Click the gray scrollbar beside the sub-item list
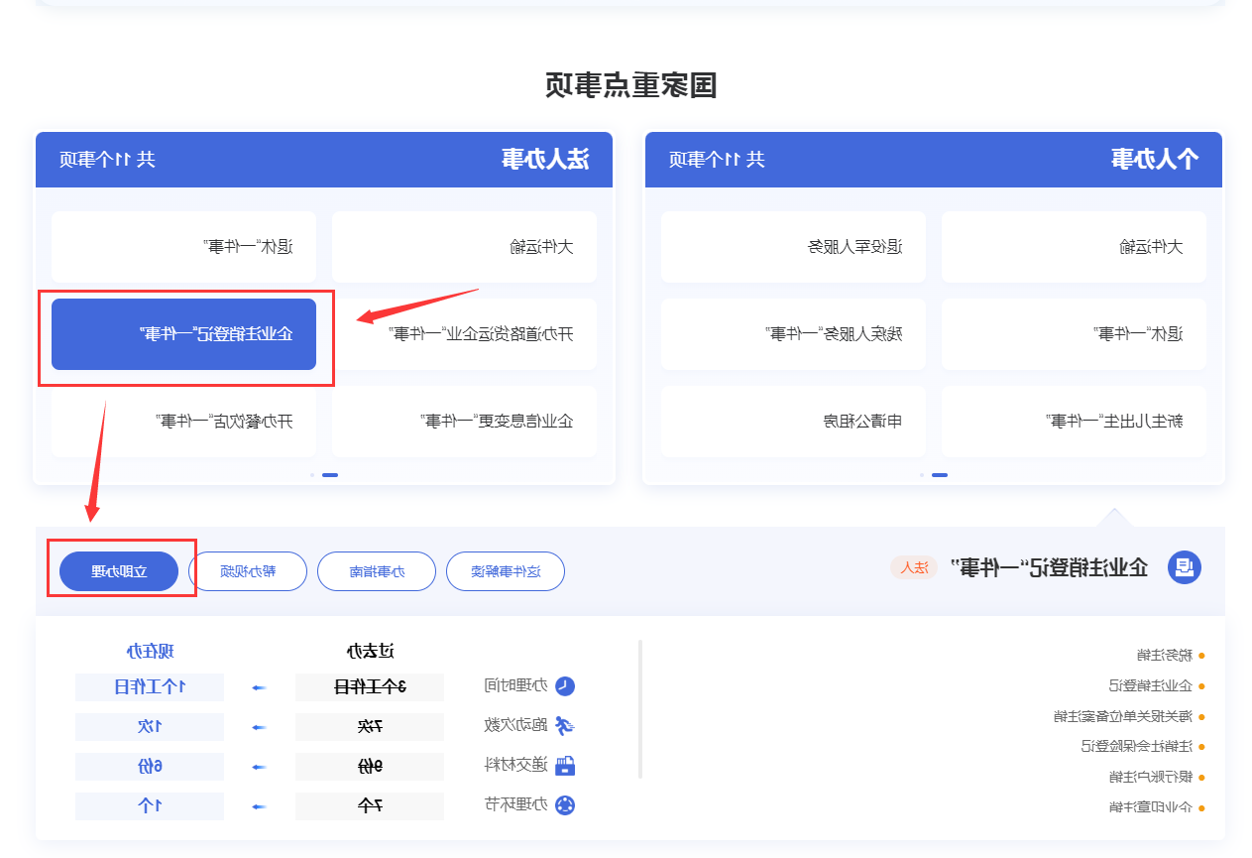The image size is (1252, 858). (x=640, y=709)
